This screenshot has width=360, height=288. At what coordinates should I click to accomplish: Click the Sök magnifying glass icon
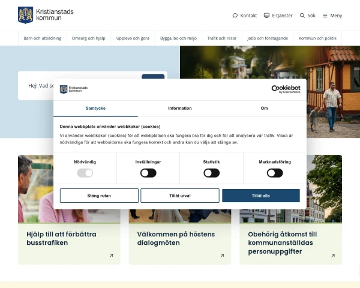click(x=302, y=16)
